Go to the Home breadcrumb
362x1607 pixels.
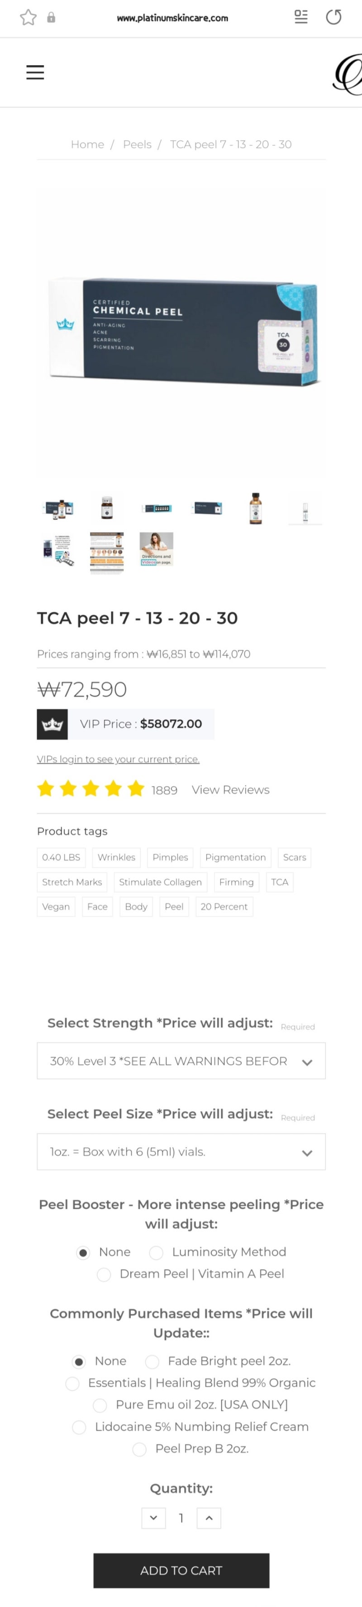pyautogui.click(x=87, y=144)
